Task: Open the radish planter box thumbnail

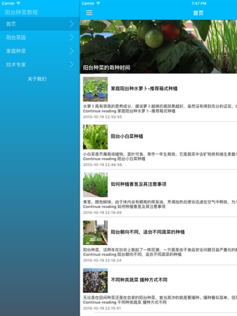Action: (x=95, y=89)
